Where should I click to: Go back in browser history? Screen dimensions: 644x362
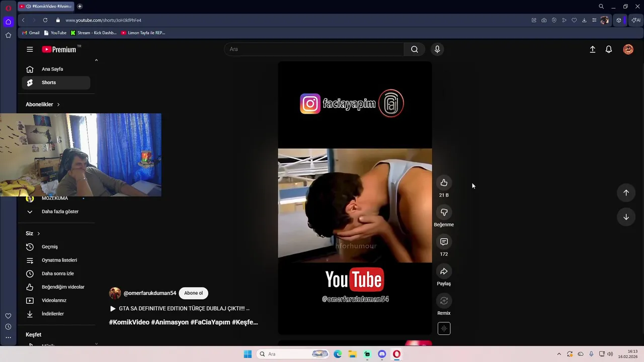23,20
